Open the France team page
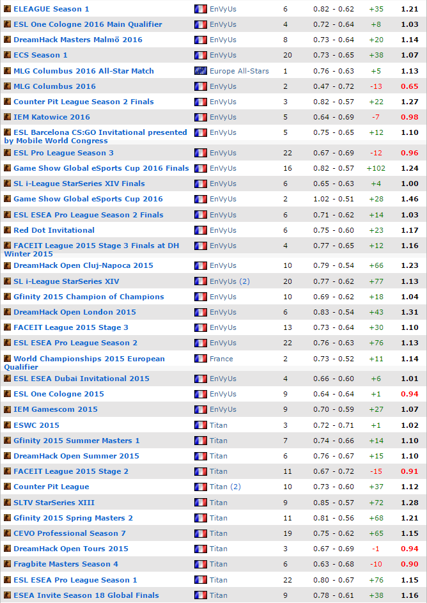The width and height of the screenshot is (427, 603). (x=221, y=359)
